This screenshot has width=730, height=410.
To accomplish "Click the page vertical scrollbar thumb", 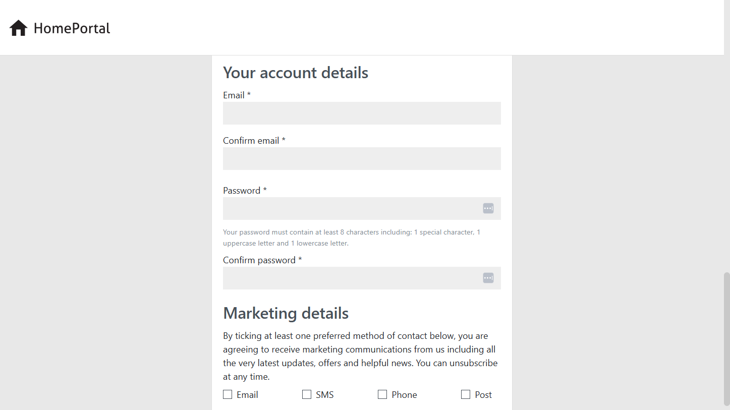I will 726,339.
